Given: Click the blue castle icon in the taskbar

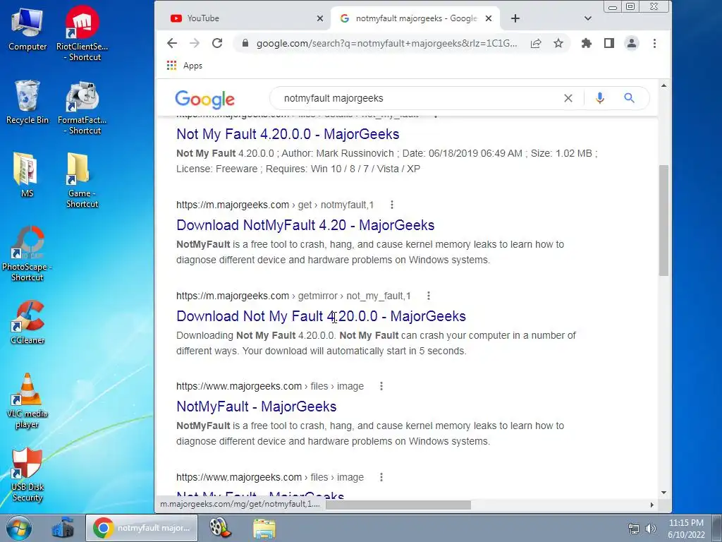Looking at the screenshot, I should click(x=63, y=528).
